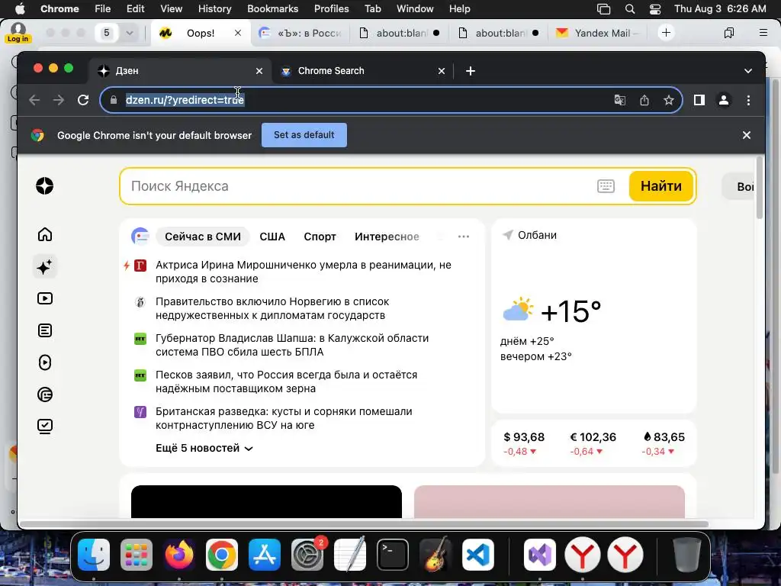The image size is (781, 586).
Task: Click the Найти search button
Action: pos(661,186)
